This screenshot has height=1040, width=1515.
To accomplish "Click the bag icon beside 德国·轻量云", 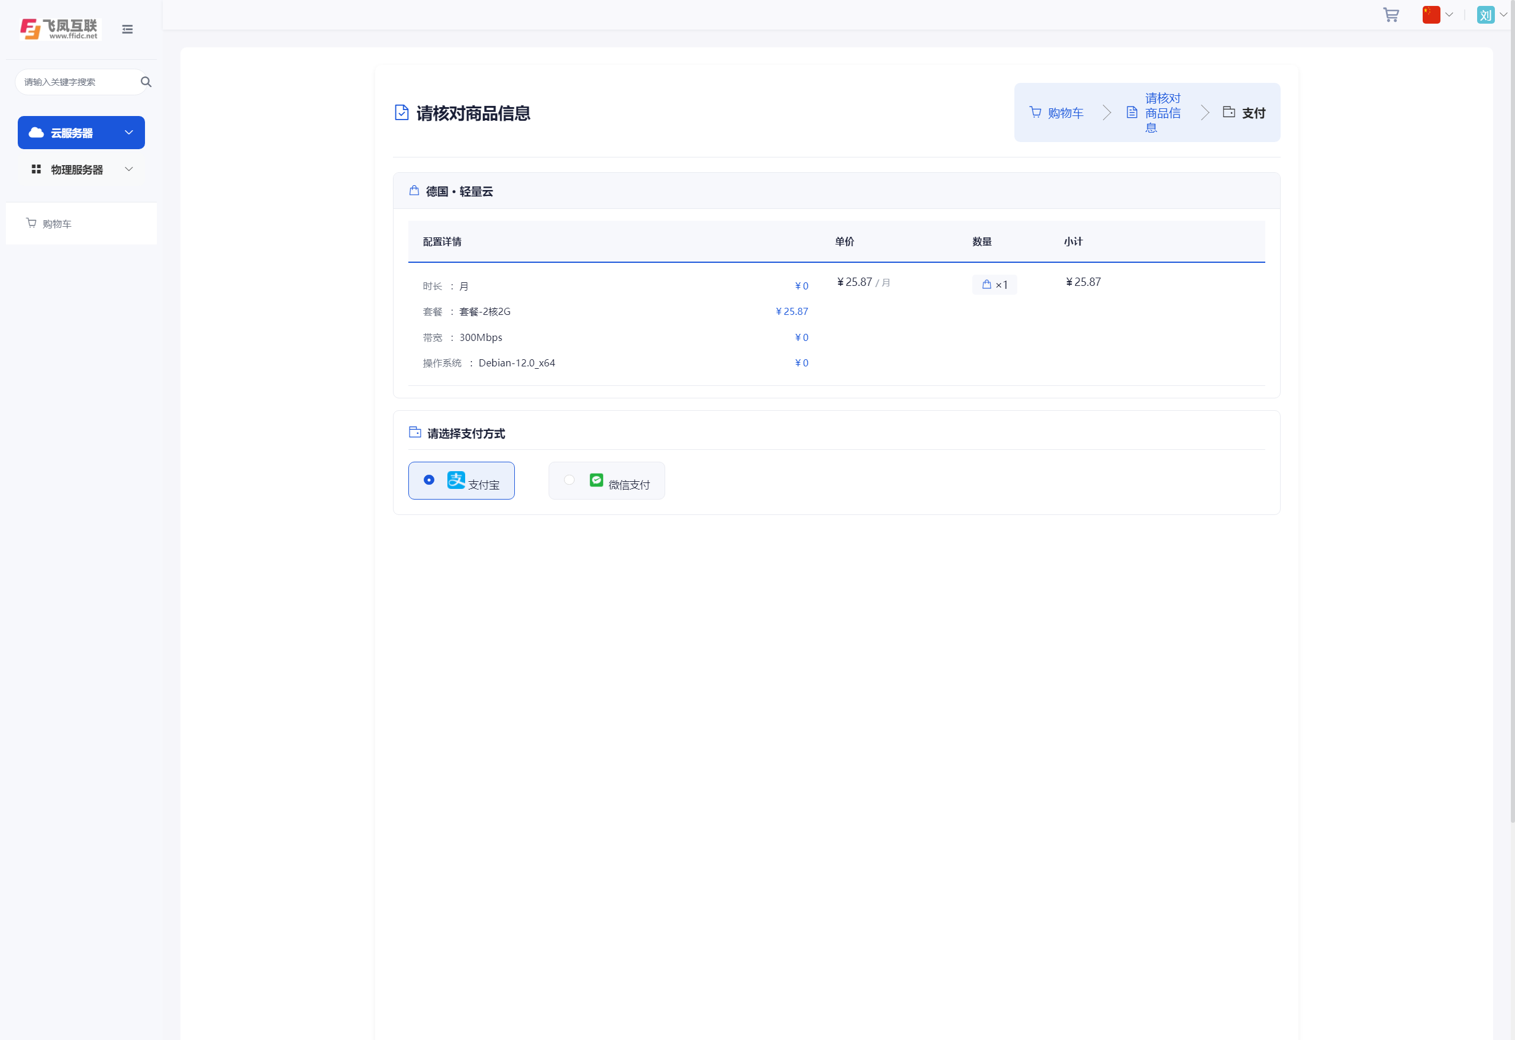I will click(x=414, y=191).
